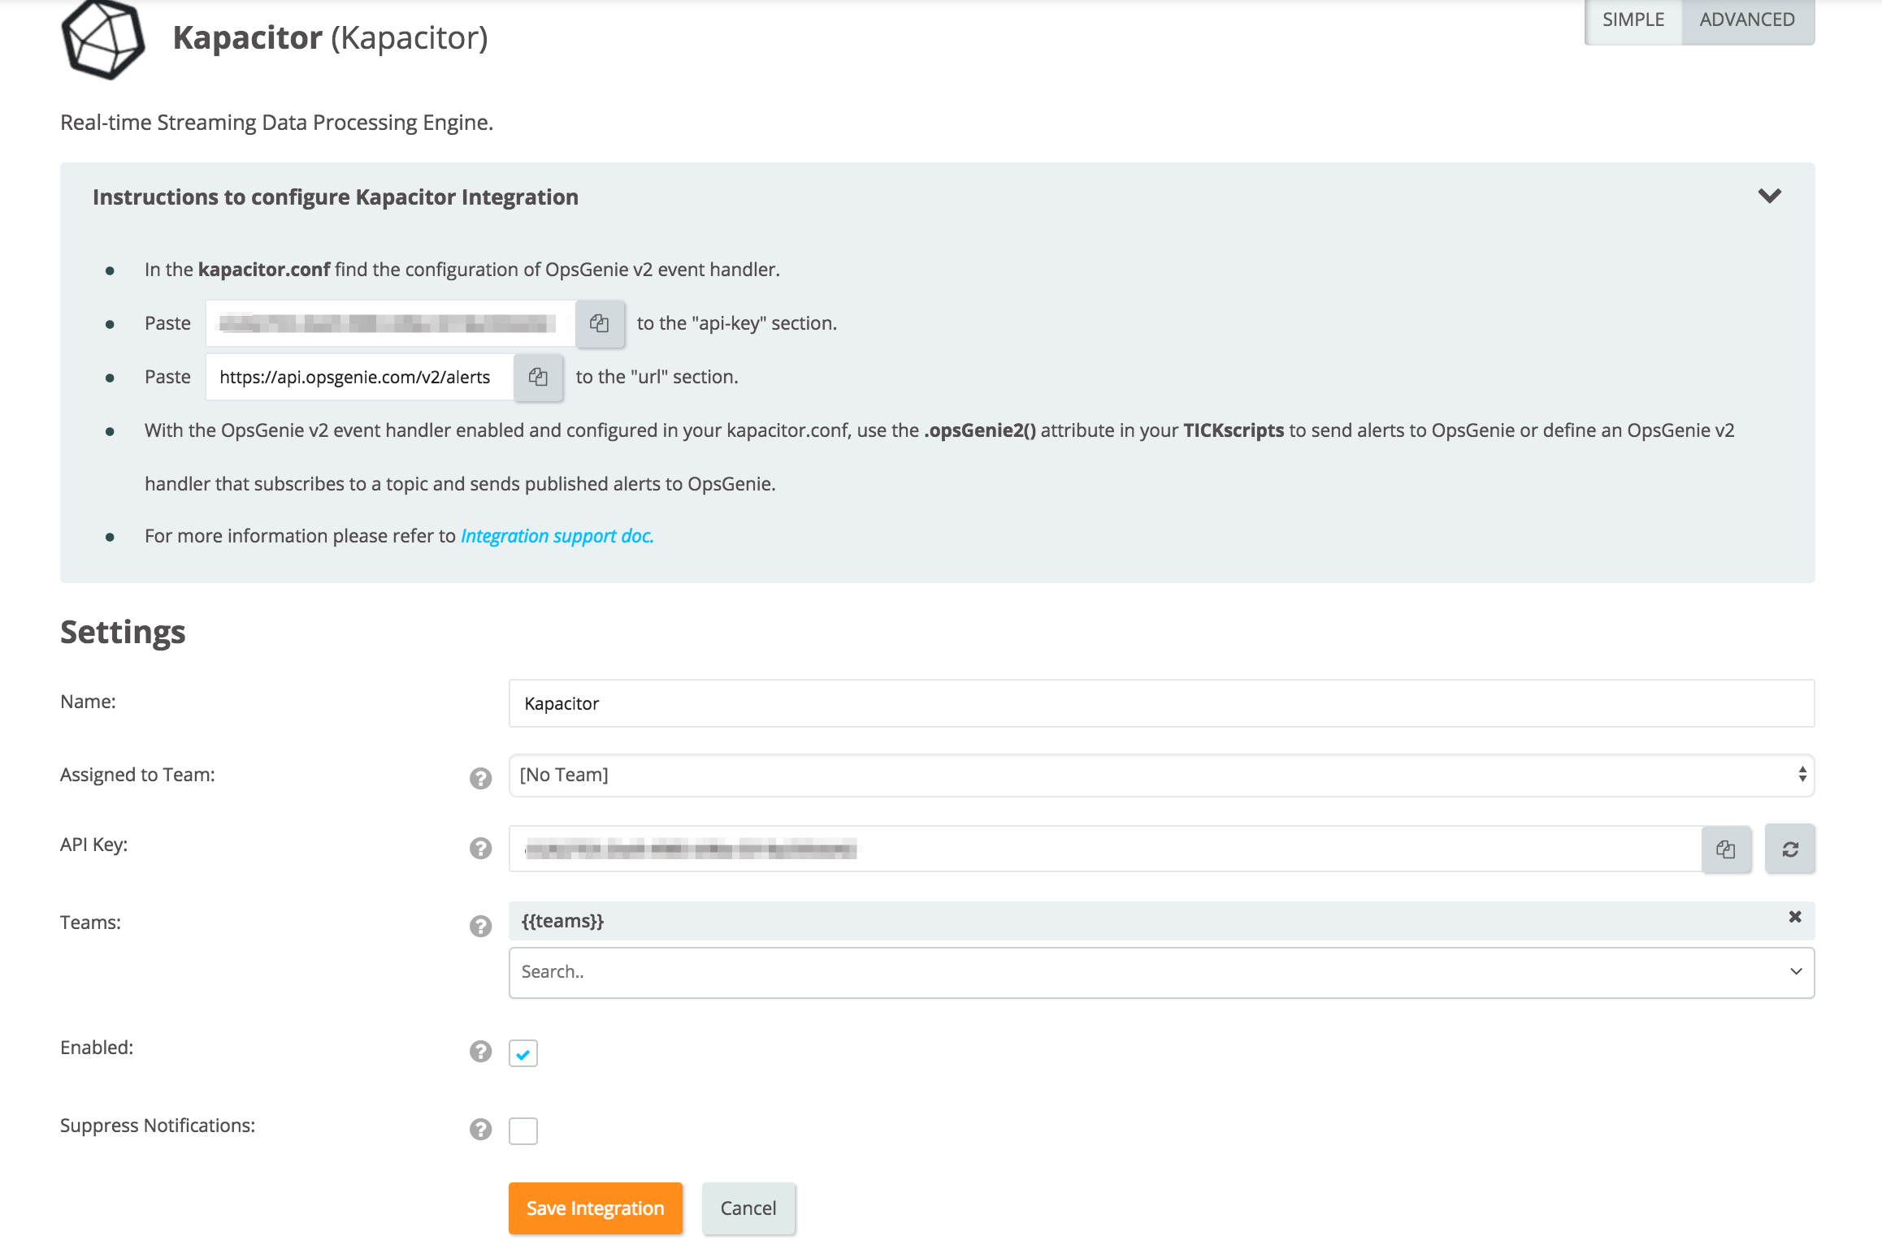Expand the Teams search dropdown
This screenshot has width=1882, height=1249.
coord(1795,971)
